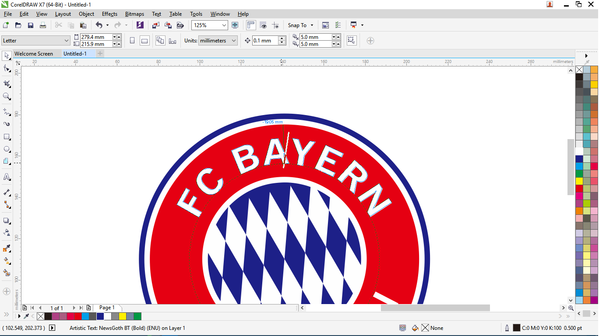The width and height of the screenshot is (599, 336).
Task: Click the Snap To button
Action: (x=300, y=25)
